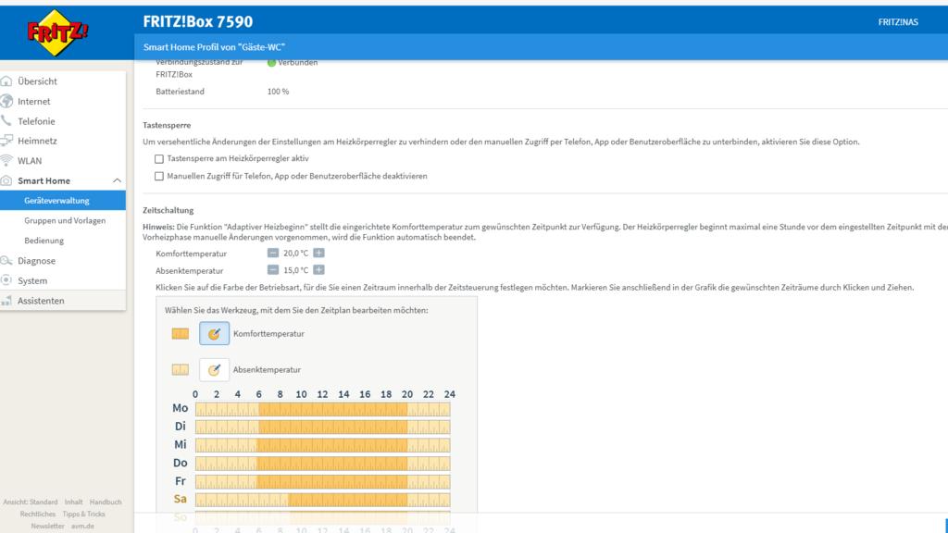Screen dimensions: 948x533
Task: Click the Smart Home icon in sidebar
Action: [6, 180]
